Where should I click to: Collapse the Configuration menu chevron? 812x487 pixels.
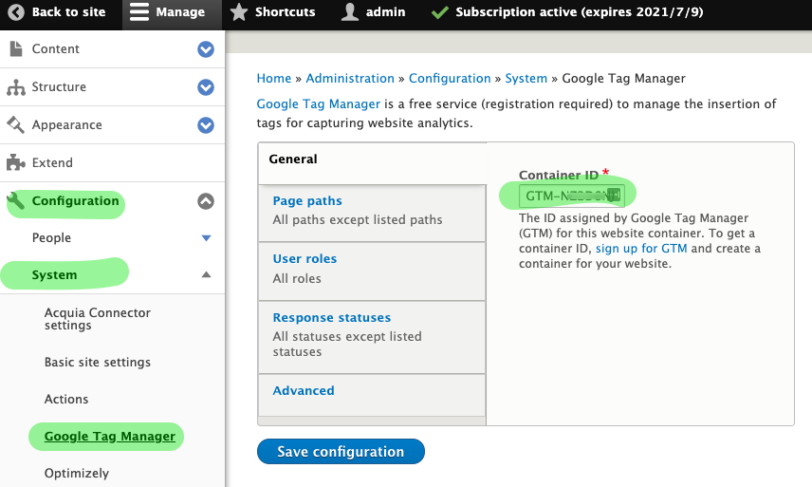(206, 201)
